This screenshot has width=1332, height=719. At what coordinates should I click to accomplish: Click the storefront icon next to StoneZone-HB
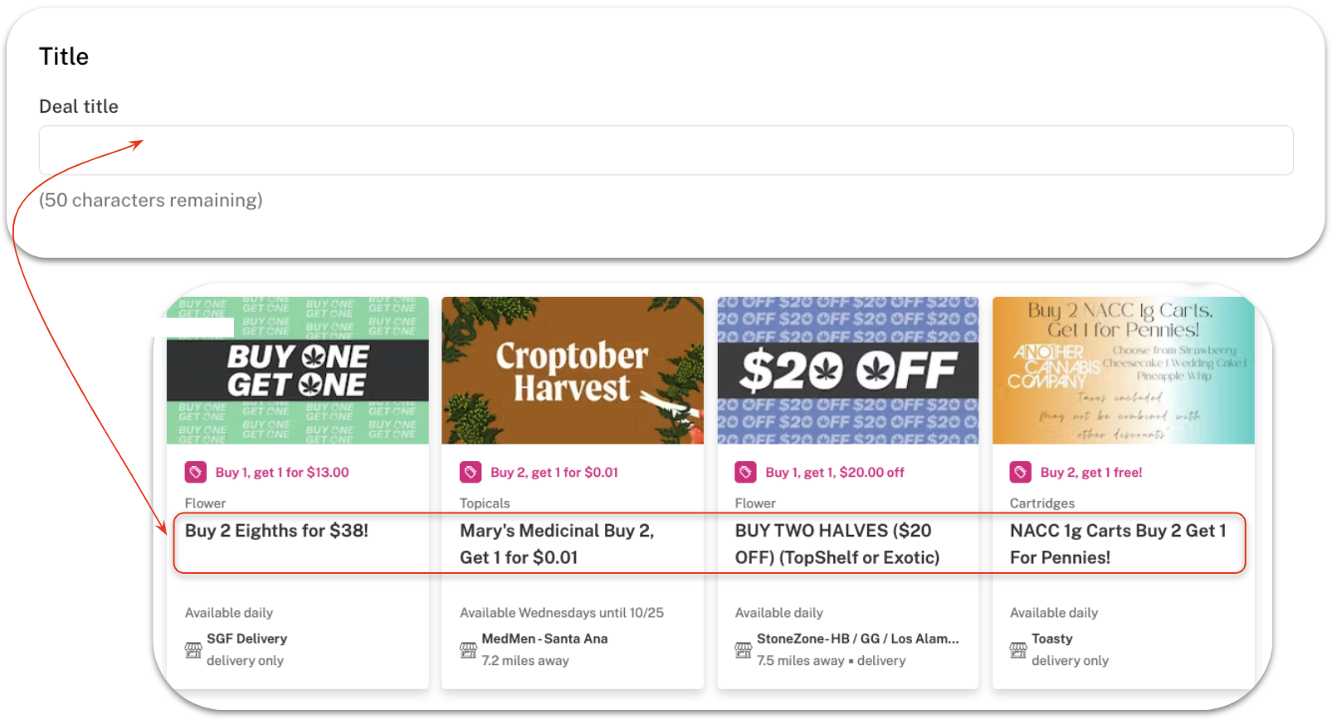click(x=743, y=649)
